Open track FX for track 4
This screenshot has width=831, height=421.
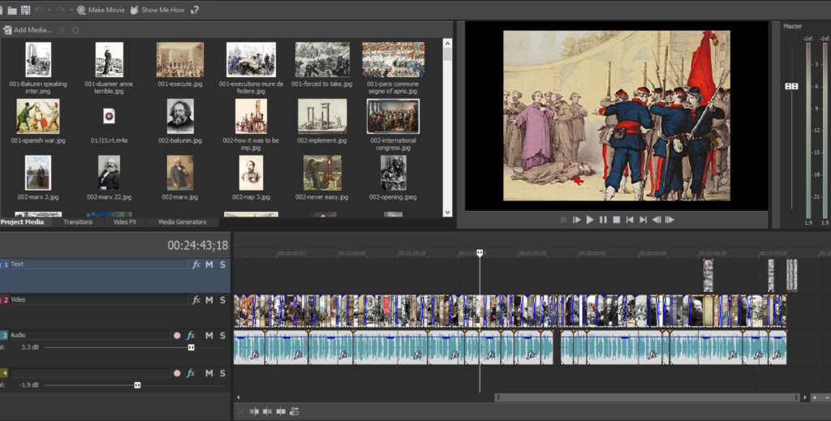pos(191,373)
